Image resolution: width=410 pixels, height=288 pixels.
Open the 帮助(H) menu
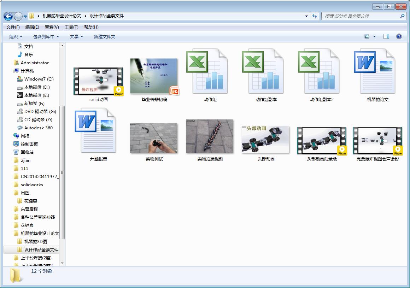(x=91, y=27)
